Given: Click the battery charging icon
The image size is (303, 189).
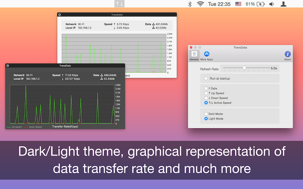Looking at the screenshot, I should (261, 4).
